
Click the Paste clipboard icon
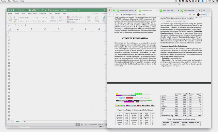click(x=10, y=18)
